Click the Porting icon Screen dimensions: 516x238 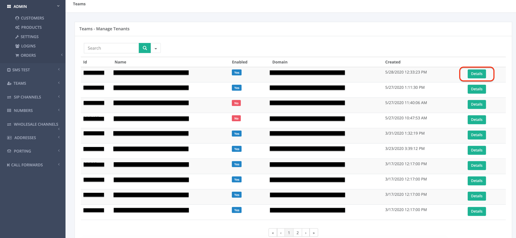click(x=9, y=151)
